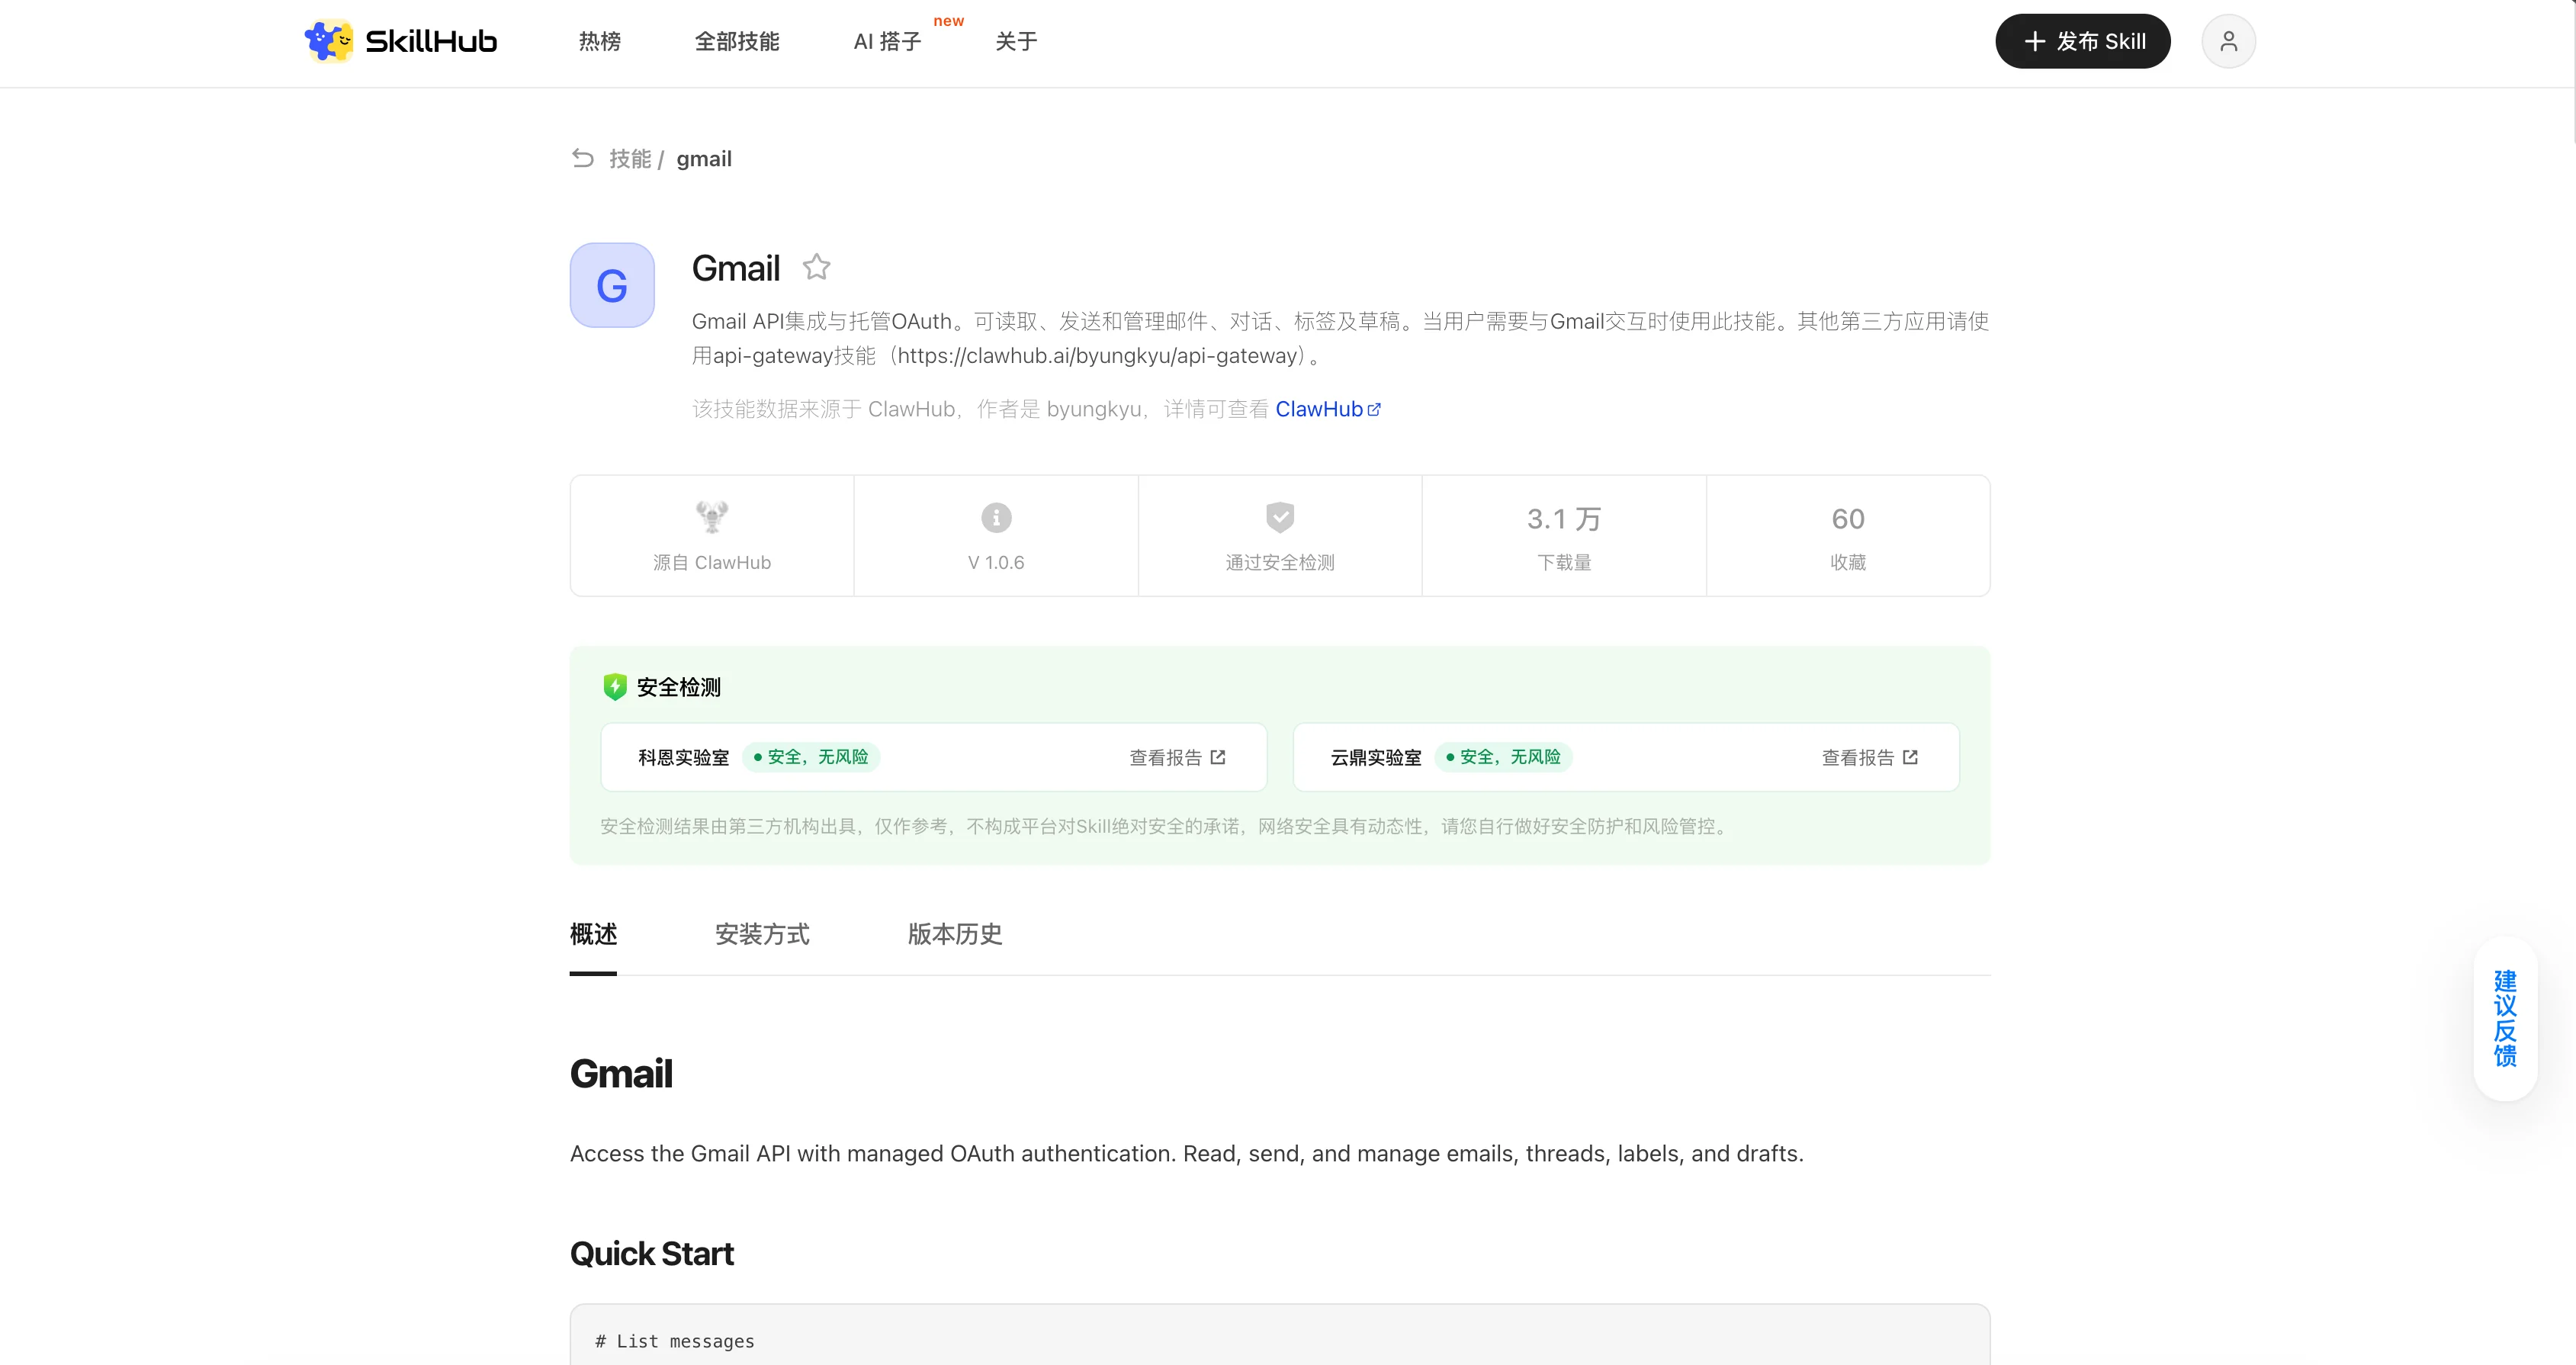The image size is (2576, 1365).
Task: Click 科恩实验室 safe status badge
Action: [811, 757]
